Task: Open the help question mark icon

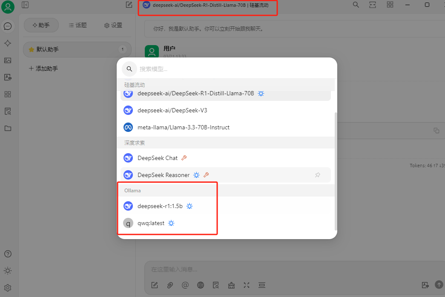Action: 8,254
